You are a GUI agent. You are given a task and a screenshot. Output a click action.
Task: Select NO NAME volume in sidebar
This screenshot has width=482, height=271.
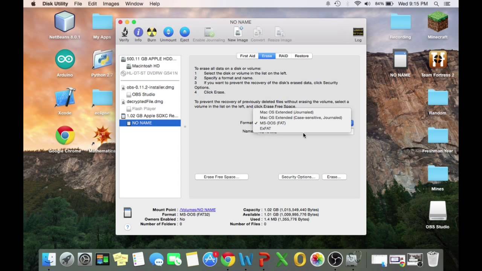(x=150, y=123)
